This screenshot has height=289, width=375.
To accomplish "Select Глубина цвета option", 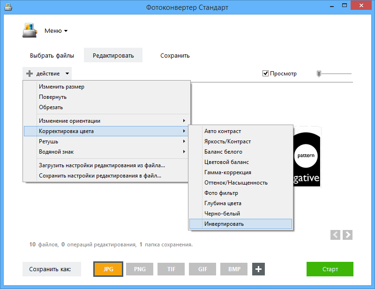I will [240, 203].
